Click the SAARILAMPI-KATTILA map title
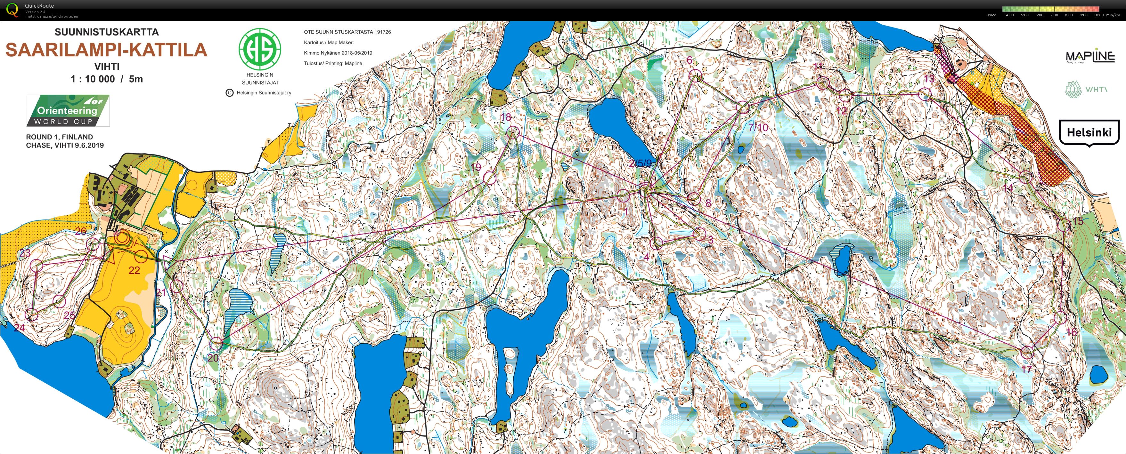The image size is (1126, 454). click(x=106, y=50)
